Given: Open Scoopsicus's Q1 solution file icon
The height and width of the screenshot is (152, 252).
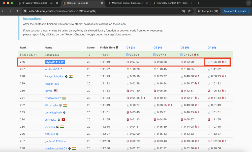Looking at the screenshot, I should tap(128, 55).
